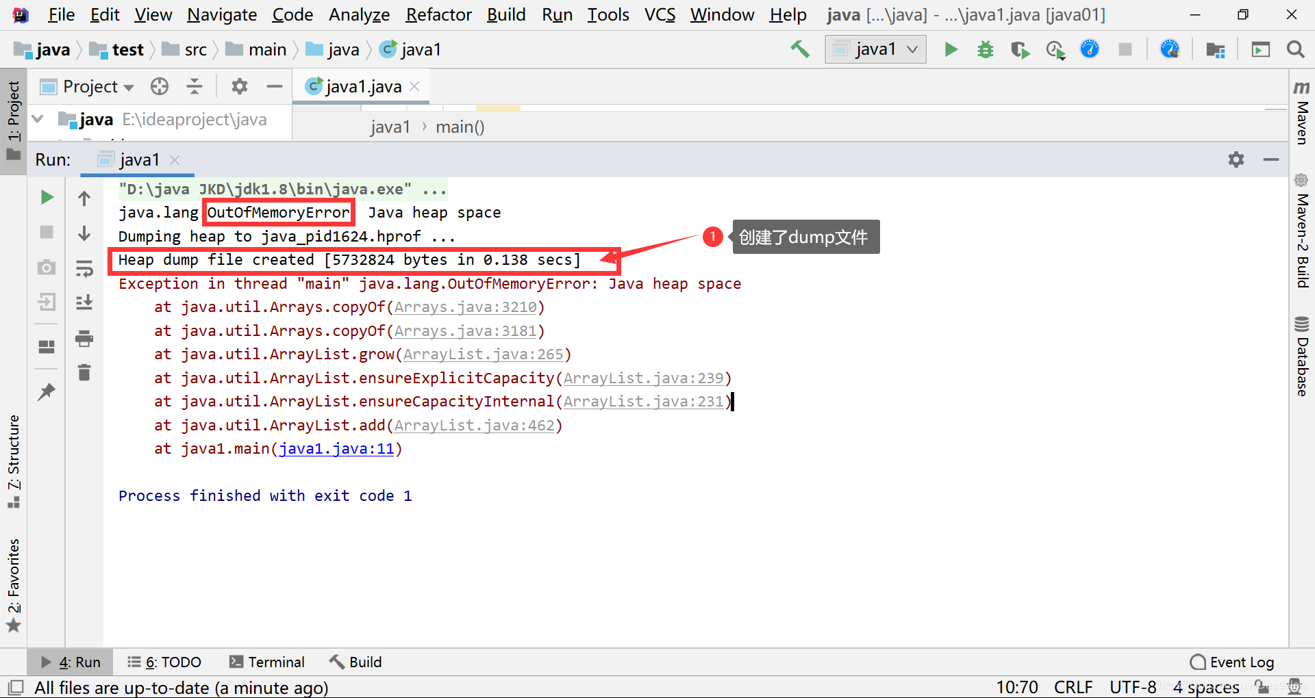1315x698 pixels.
Task: Click CRLF line separator in status bar
Action: click(1073, 687)
